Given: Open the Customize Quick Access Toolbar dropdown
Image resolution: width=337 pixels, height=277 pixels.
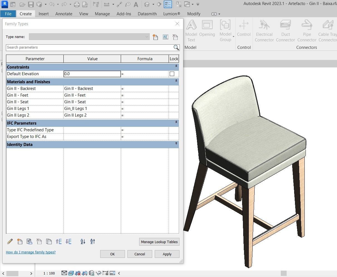Looking at the screenshot, I should coord(198,4).
